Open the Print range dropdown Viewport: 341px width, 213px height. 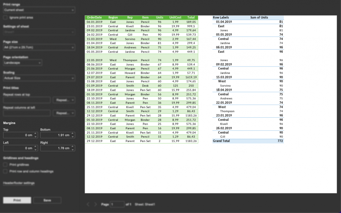point(38,9)
